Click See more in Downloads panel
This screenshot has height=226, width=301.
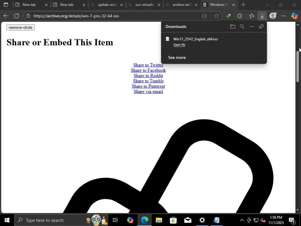point(177,57)
